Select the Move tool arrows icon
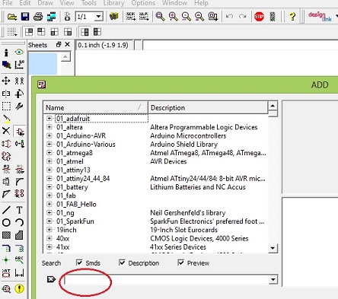Screen dimensions: 338x299 tap(6, 81)
